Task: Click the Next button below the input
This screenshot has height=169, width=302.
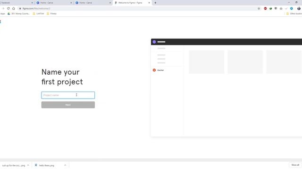Action: coord(68,105)
